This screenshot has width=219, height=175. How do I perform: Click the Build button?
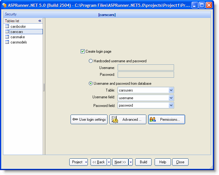pos(143,162)
